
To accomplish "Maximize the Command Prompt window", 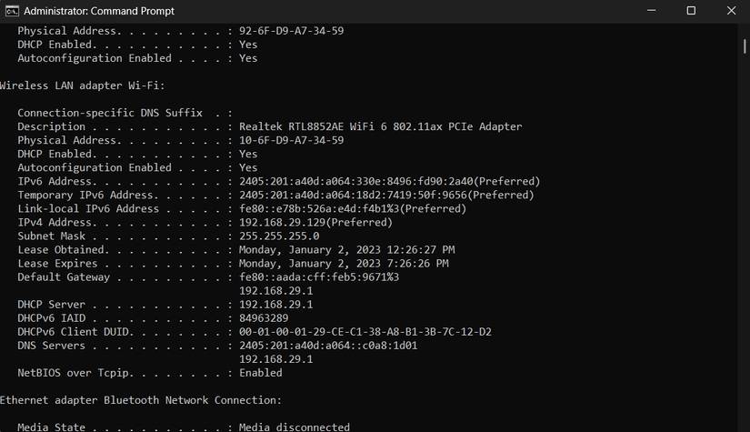I will (691, 11).
